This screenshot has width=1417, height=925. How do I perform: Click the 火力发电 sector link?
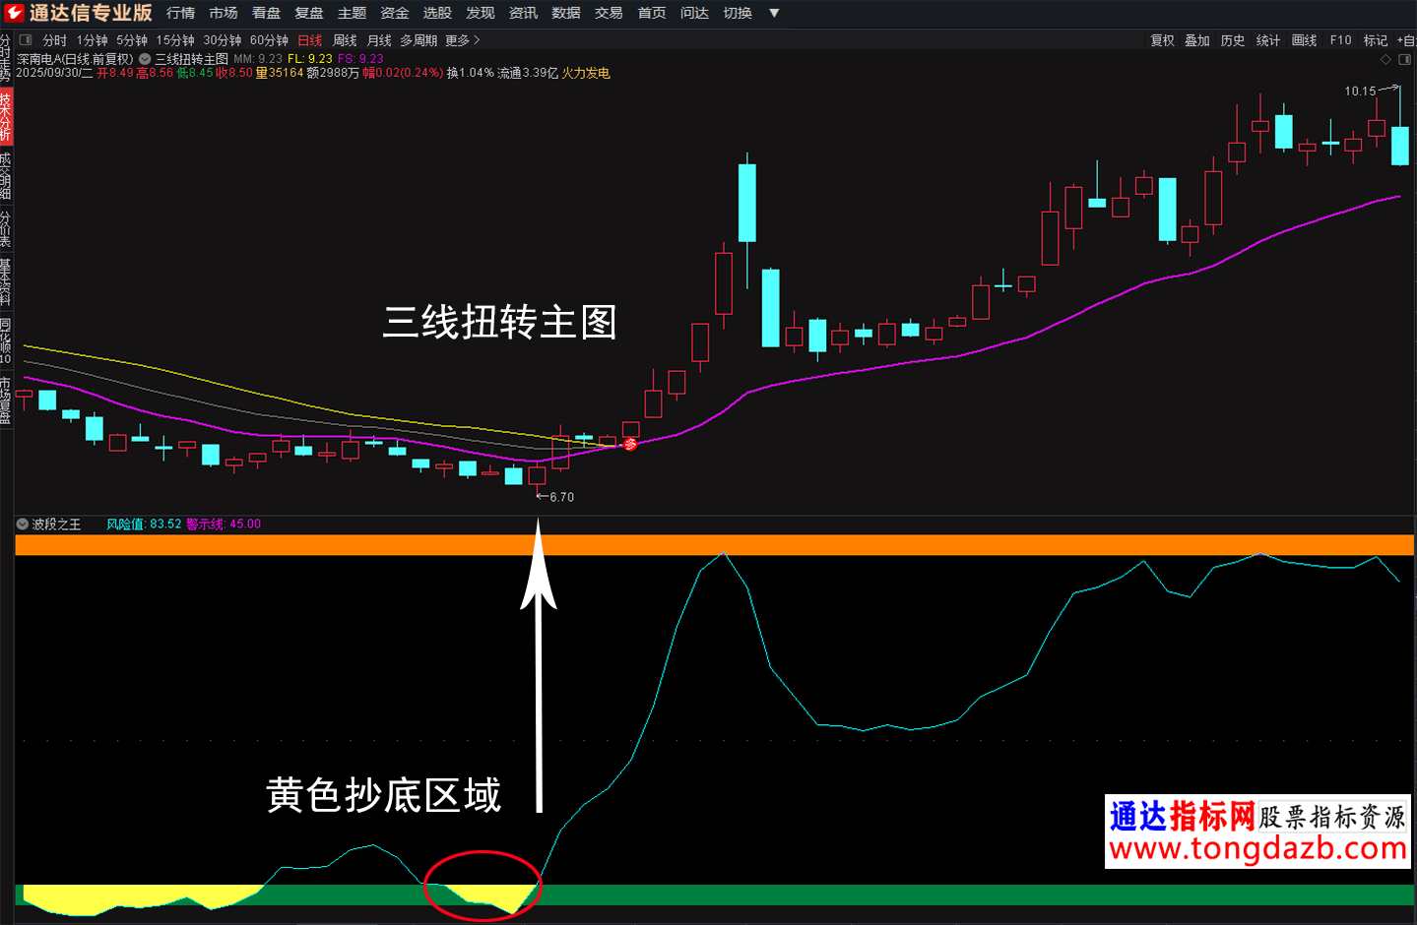point(586,73)
